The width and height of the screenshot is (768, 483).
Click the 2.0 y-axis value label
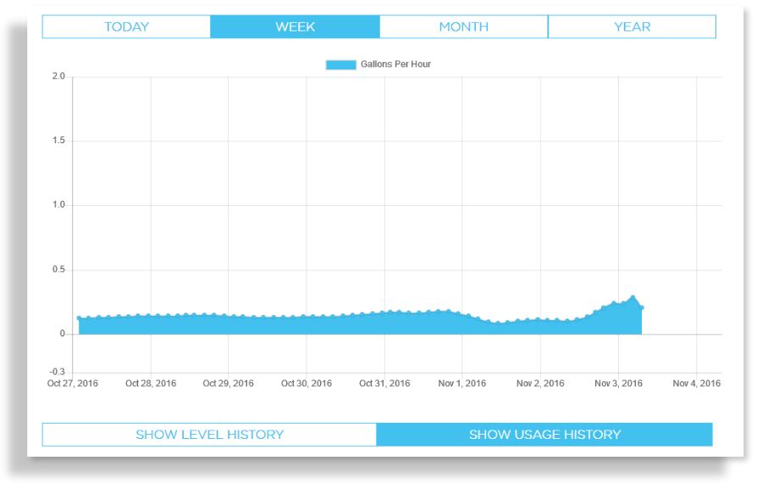tap(58, 77)
